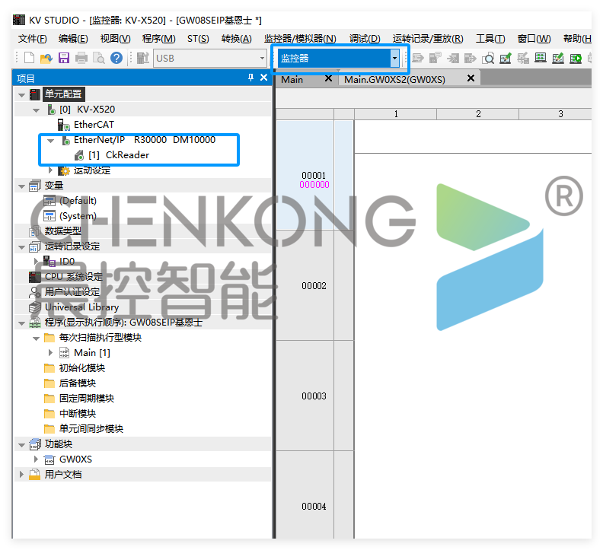Expand the ID0 node
The width and height of the screenshot is (603, 550).
click(x=36, y=262)
